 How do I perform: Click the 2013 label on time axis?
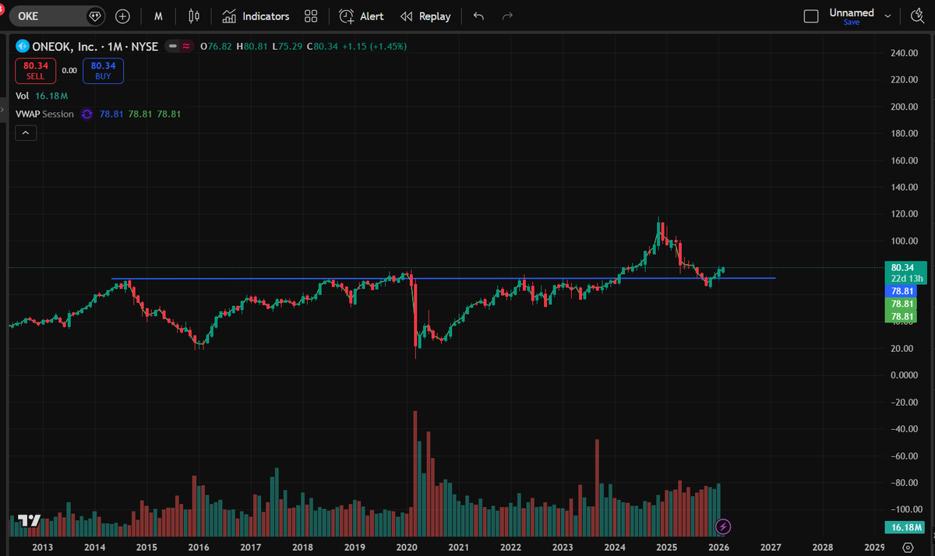pos(43,548)
